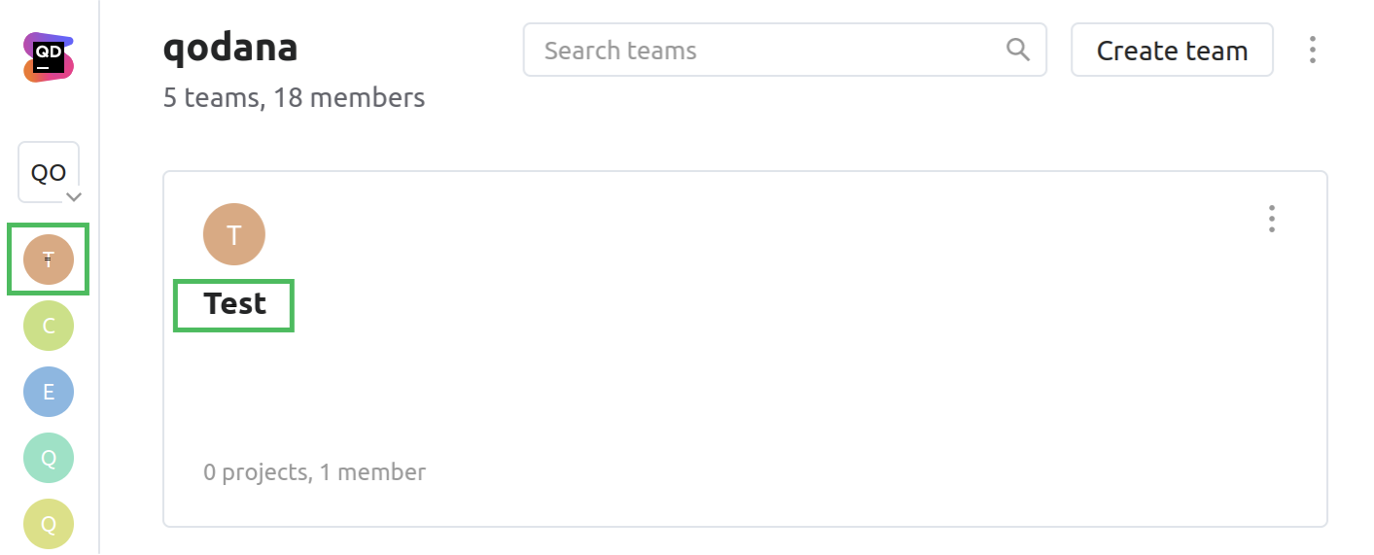The height and width of the screenshot is (555, 1374).
Task: Click the Create team button
Action: pyautogui.click(x=1172, y=51)
